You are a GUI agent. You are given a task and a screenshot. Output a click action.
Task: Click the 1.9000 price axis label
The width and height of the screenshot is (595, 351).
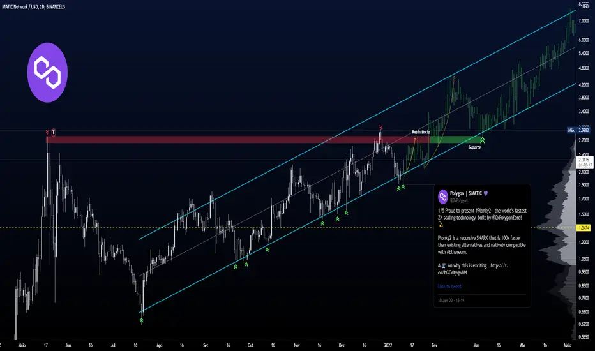[584, 185]
